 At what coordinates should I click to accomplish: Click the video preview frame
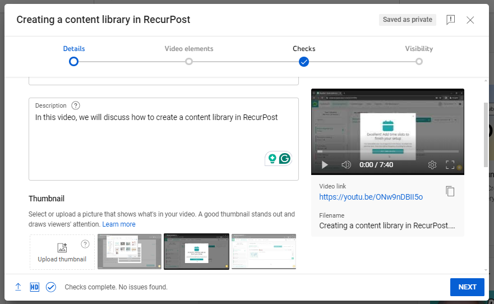[x=387, y=132]
